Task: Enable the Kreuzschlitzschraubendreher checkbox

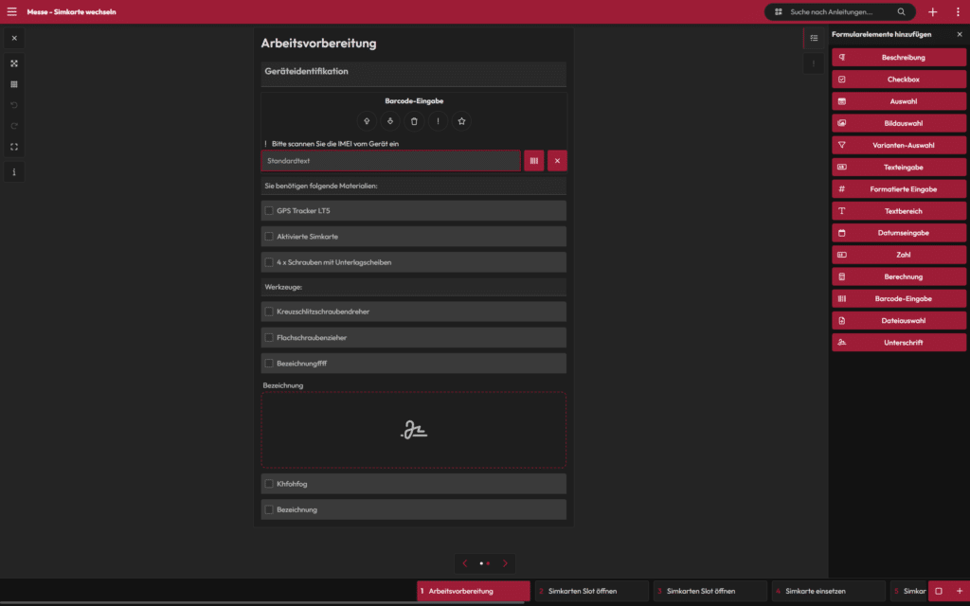Action: pos(270,312)
